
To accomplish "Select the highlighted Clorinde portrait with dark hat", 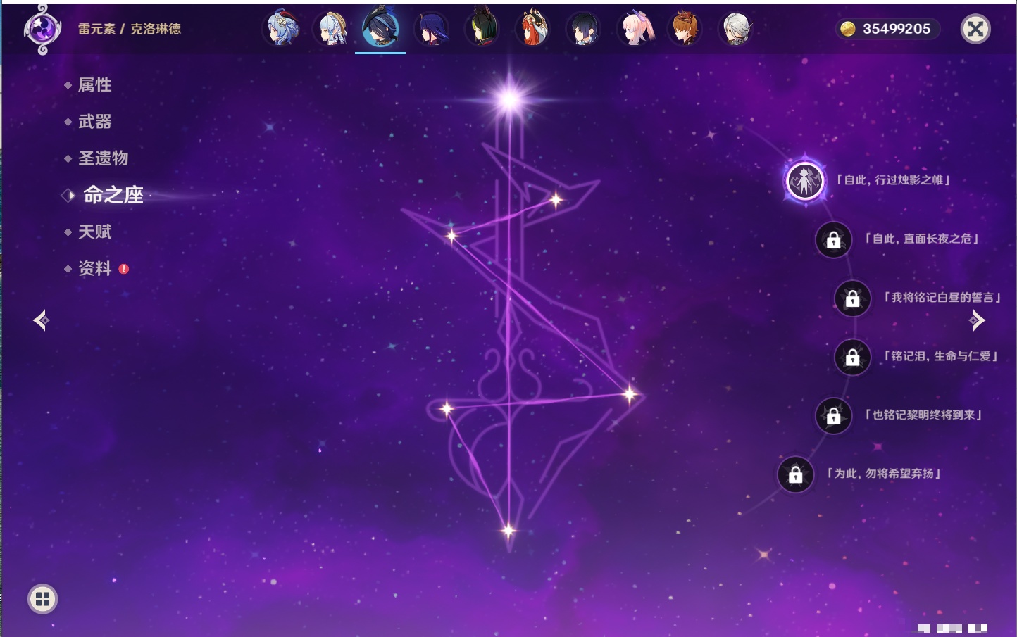I will pyautogui.click(x=380, y=28).
